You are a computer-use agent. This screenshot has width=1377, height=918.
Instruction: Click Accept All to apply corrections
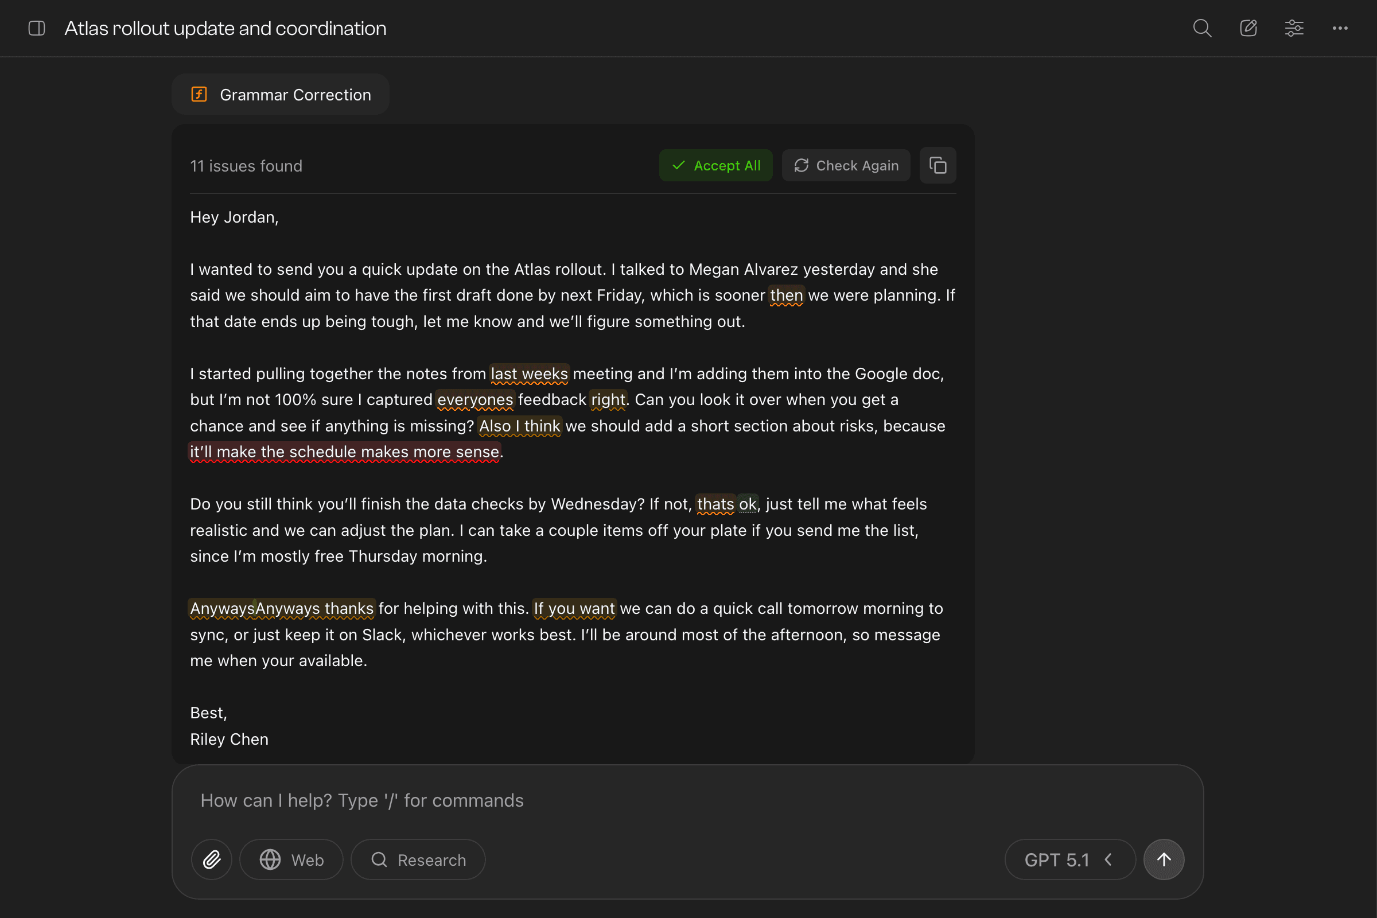point(715,165)
